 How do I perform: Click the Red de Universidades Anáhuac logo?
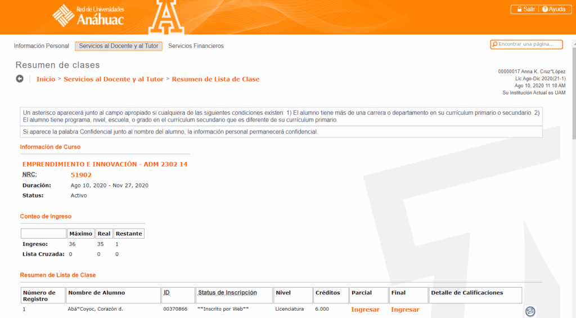[88, 15]
